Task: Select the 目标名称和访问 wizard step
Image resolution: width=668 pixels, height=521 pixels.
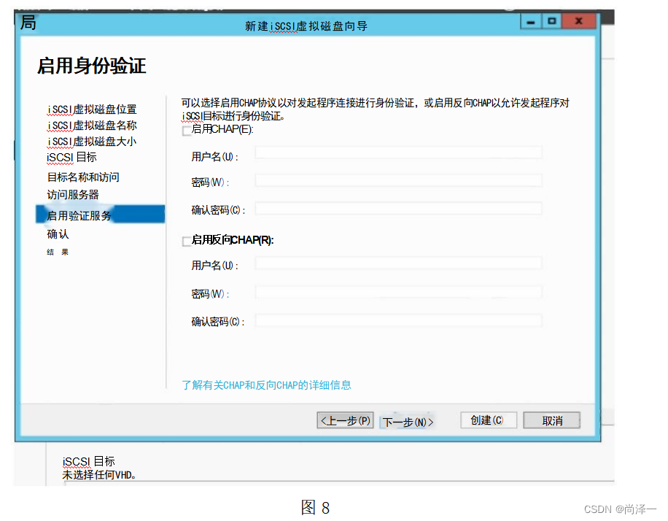Action: (x=82, y=176)
